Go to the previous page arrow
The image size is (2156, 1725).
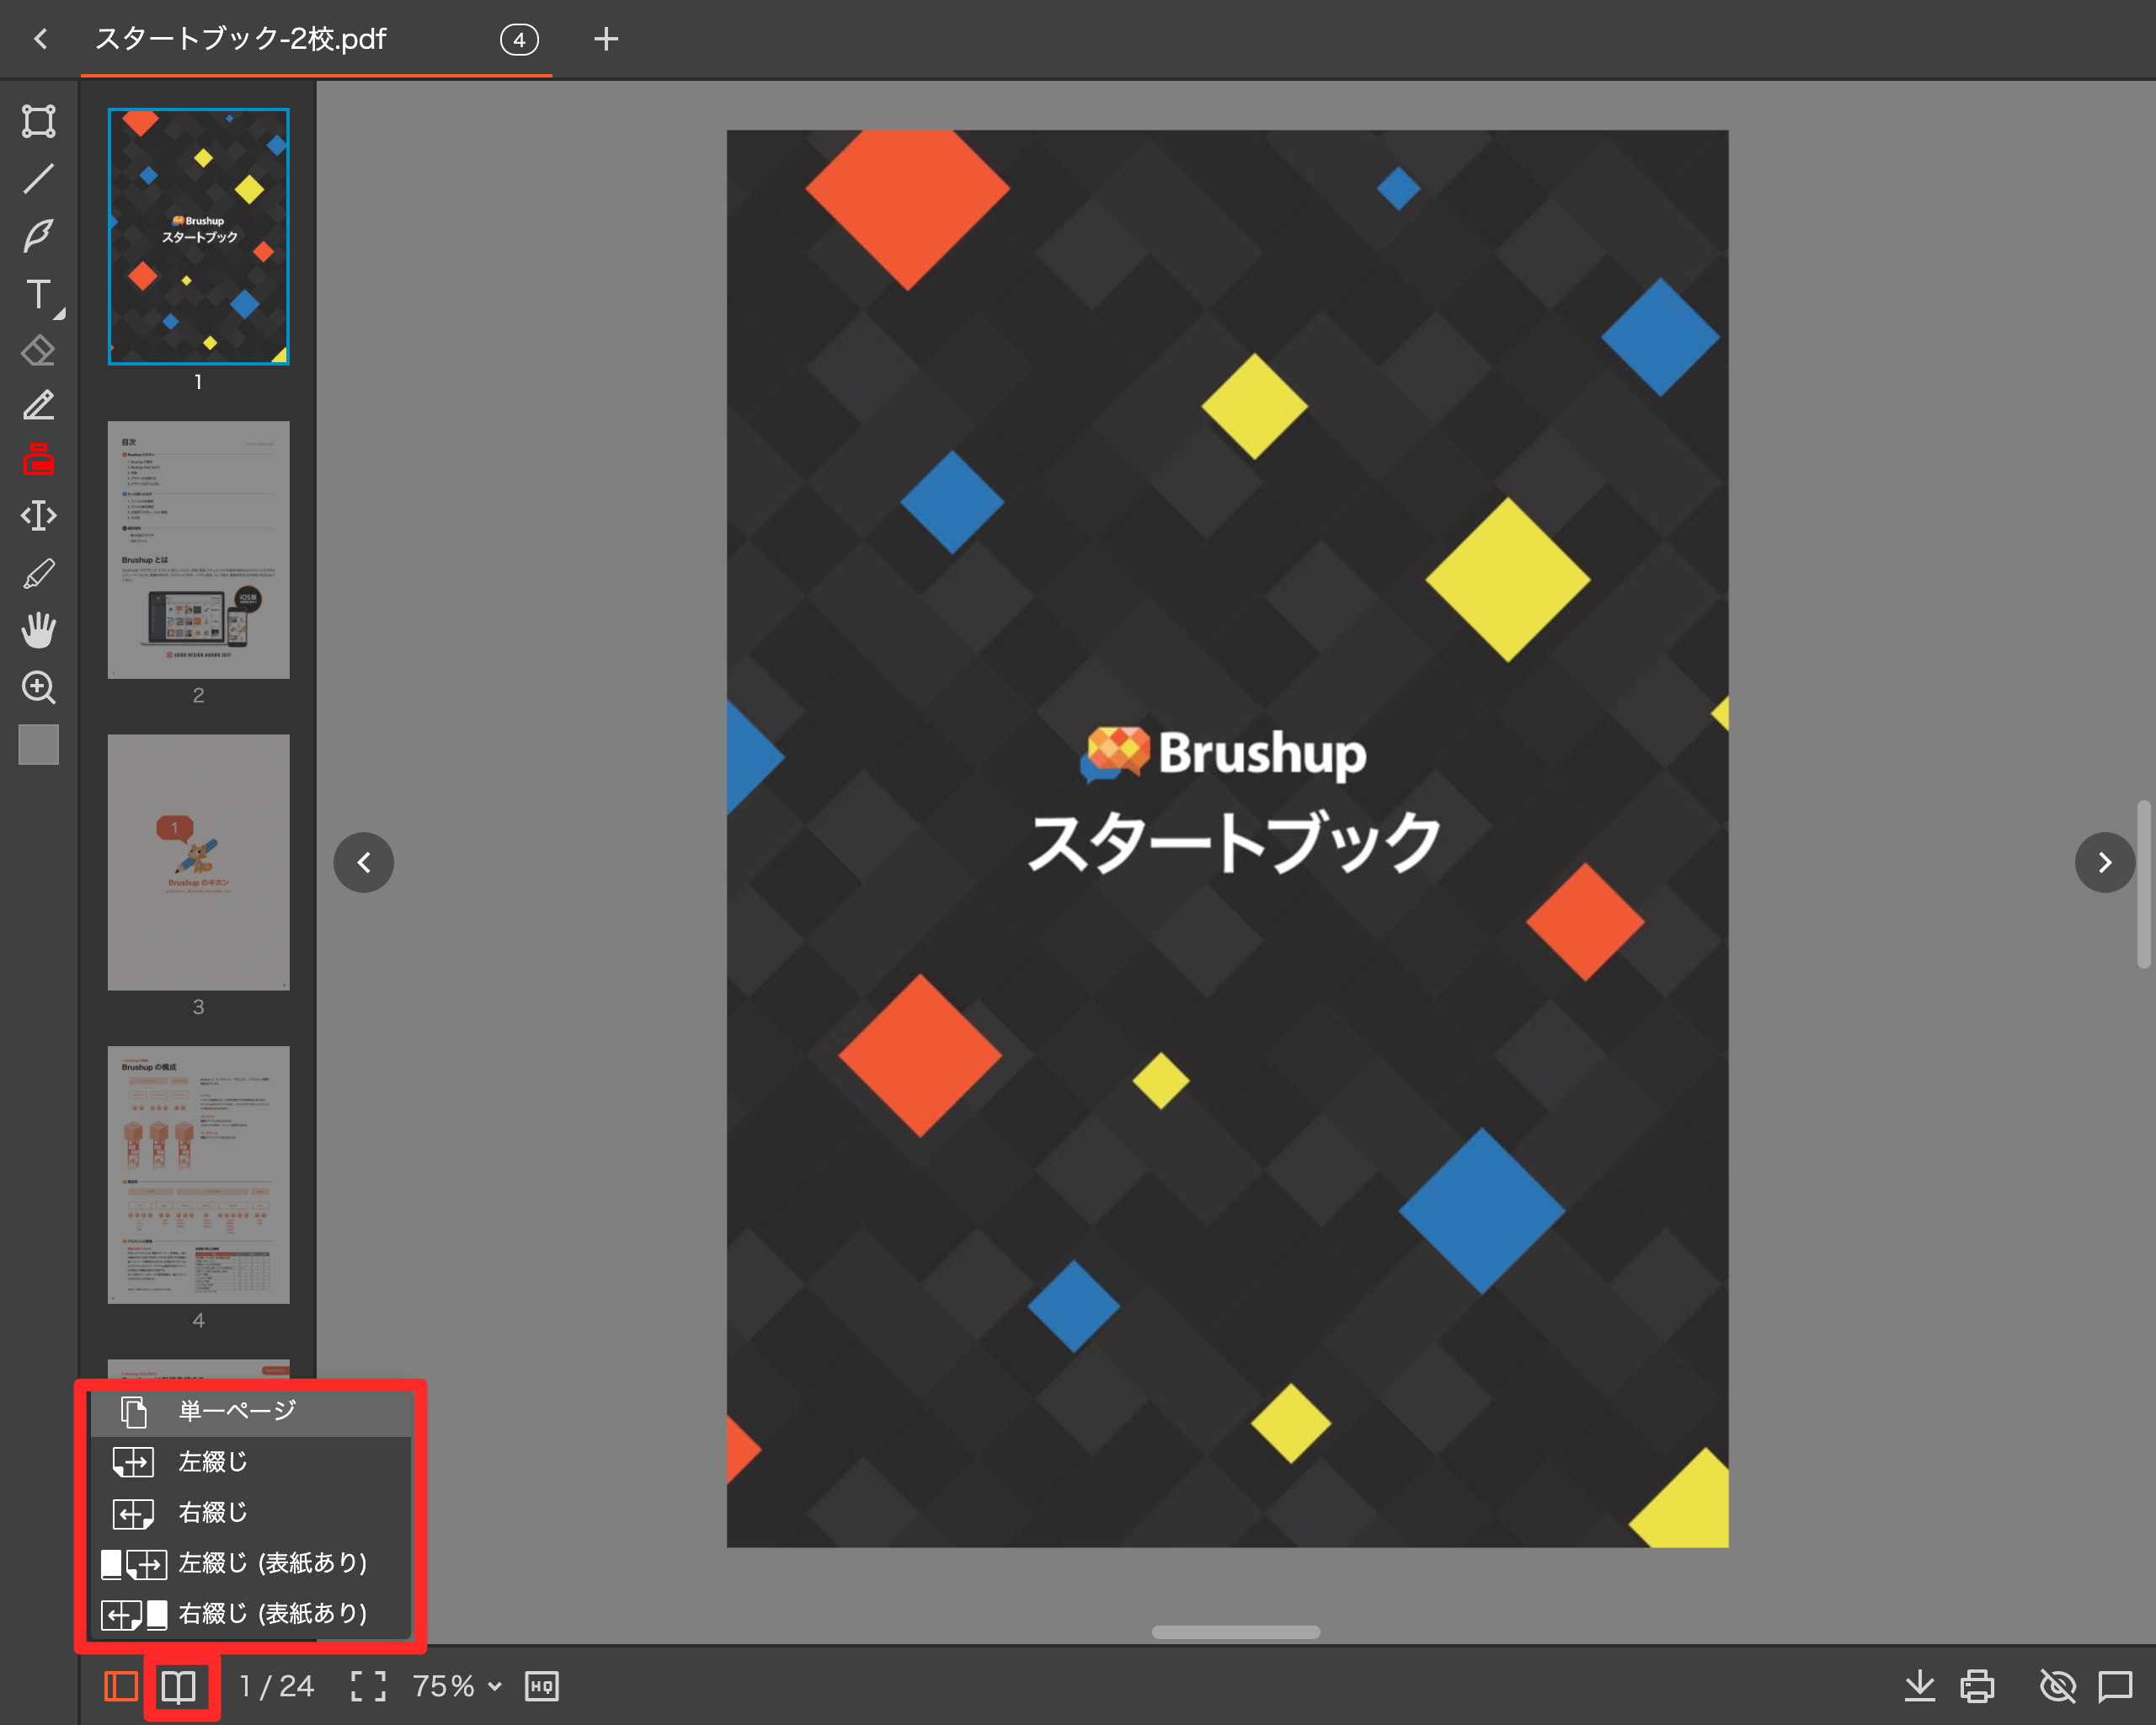364,862
